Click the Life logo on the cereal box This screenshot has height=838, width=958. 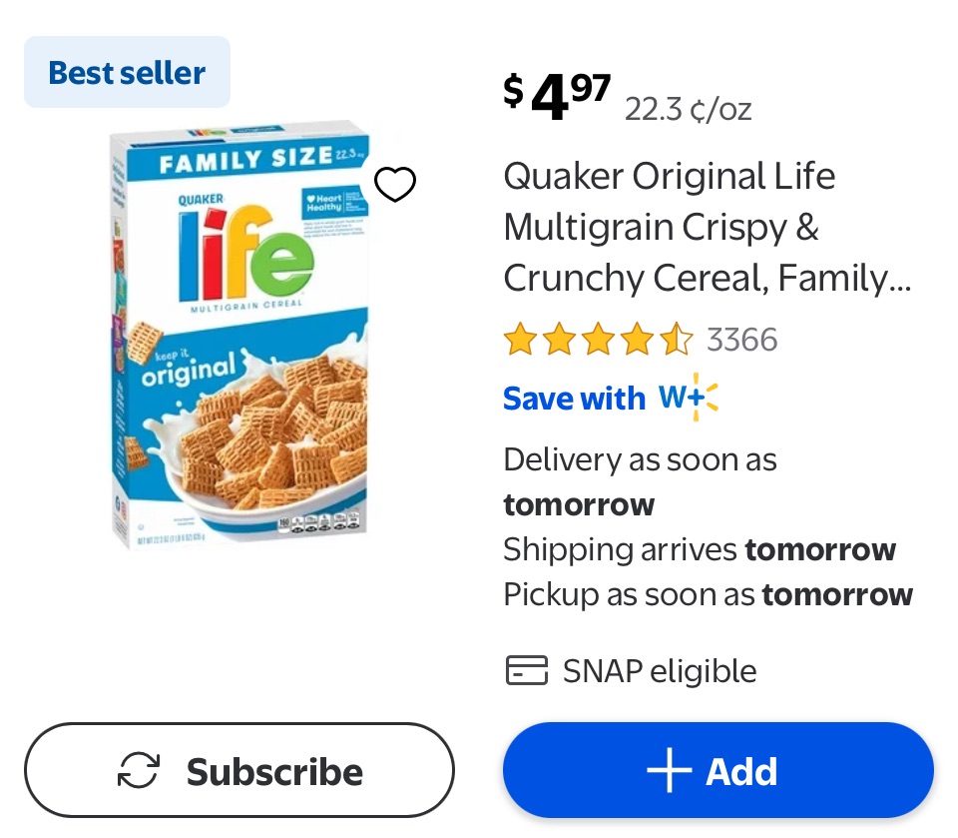245,254
